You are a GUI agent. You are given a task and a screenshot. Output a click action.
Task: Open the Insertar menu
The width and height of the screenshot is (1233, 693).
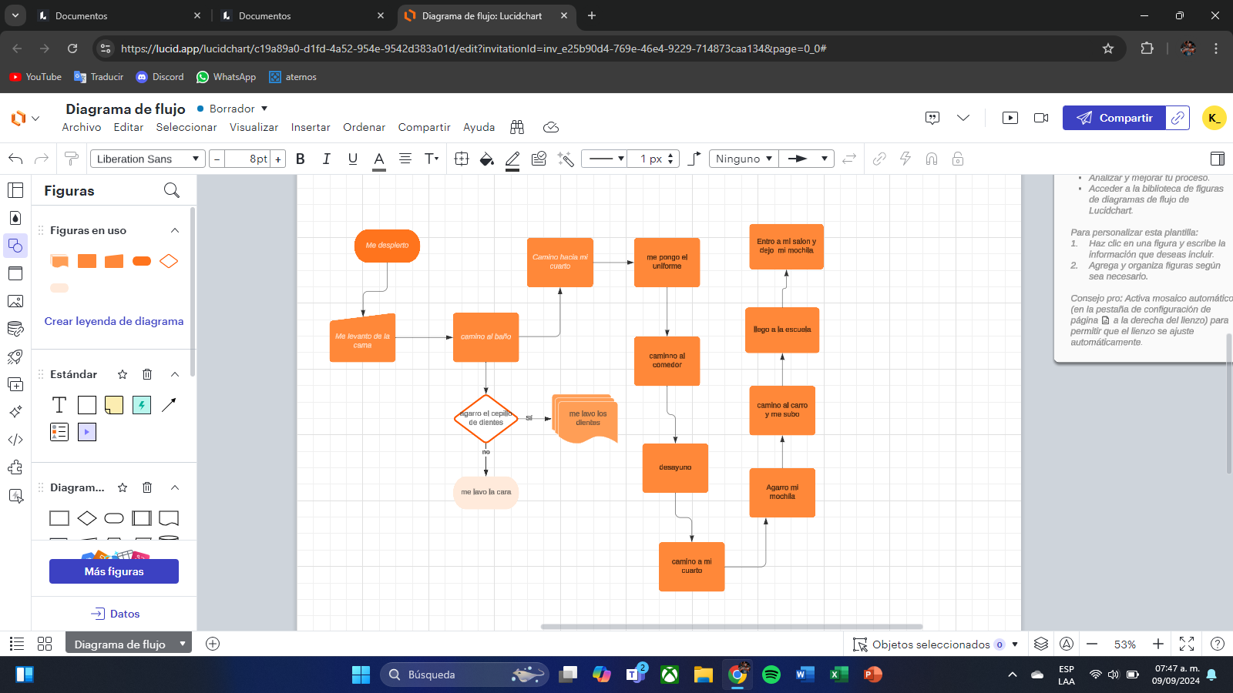click(x=311, y=127)
